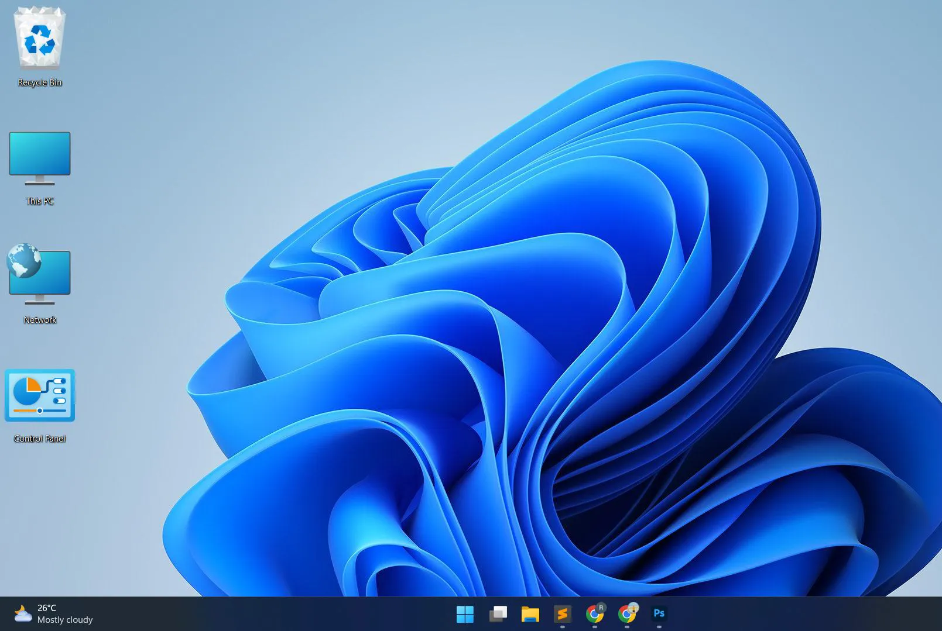Click the moon-and-cloud weather icon
942x631 pixels.
click(23, 613)
